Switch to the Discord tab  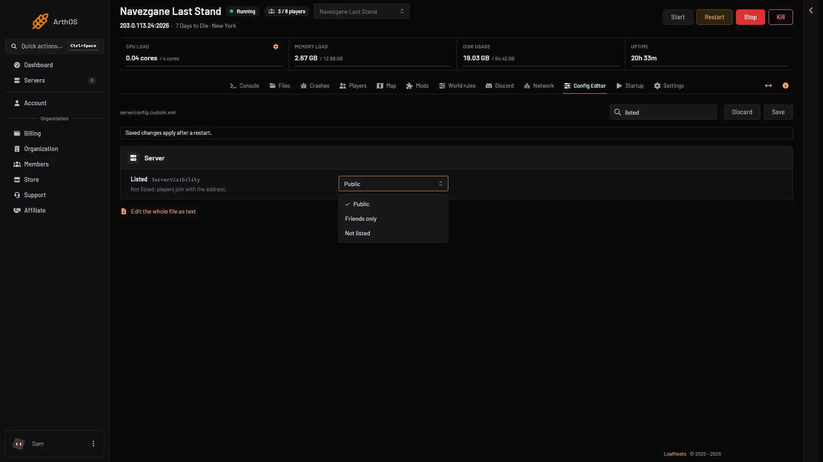click(499, 86)
